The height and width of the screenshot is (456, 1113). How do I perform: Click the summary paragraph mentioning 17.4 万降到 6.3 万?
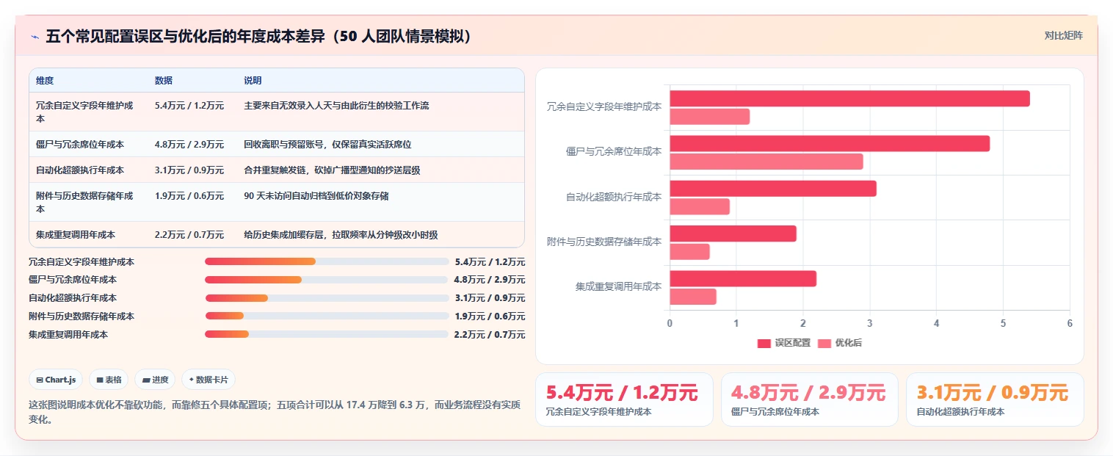coord(275,412)
